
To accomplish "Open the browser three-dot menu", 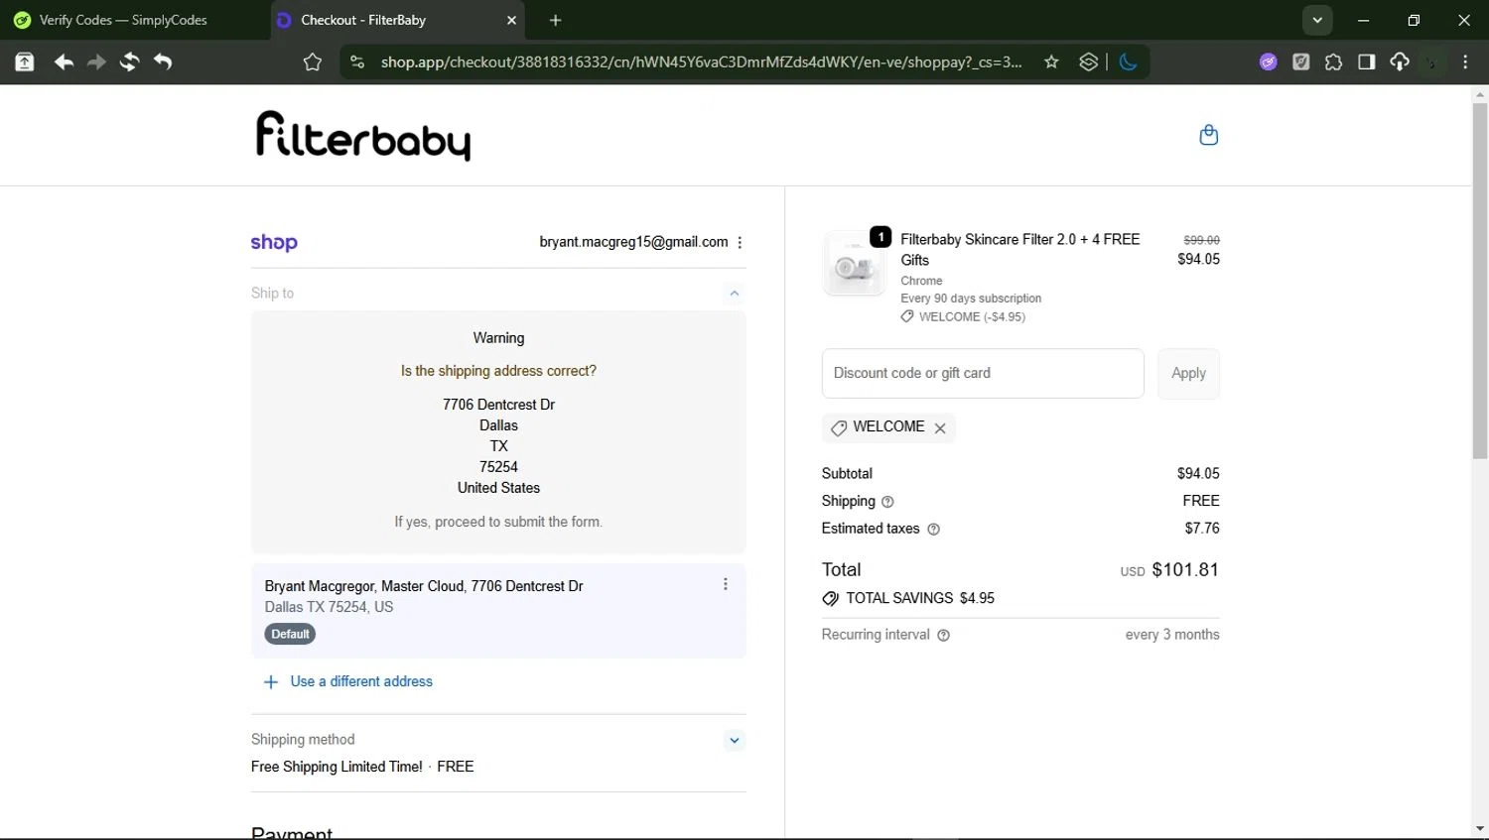I will coord(1465,61).
